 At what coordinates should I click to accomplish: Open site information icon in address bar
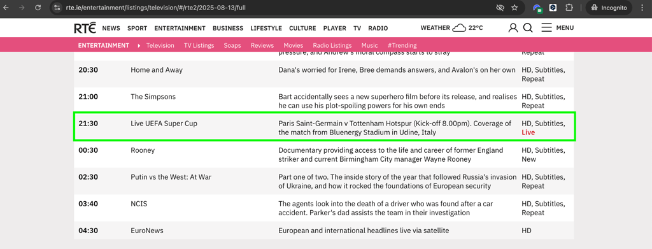(57, 8)
